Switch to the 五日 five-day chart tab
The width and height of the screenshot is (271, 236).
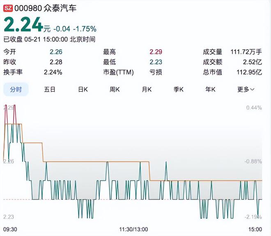tap(50, 89)
